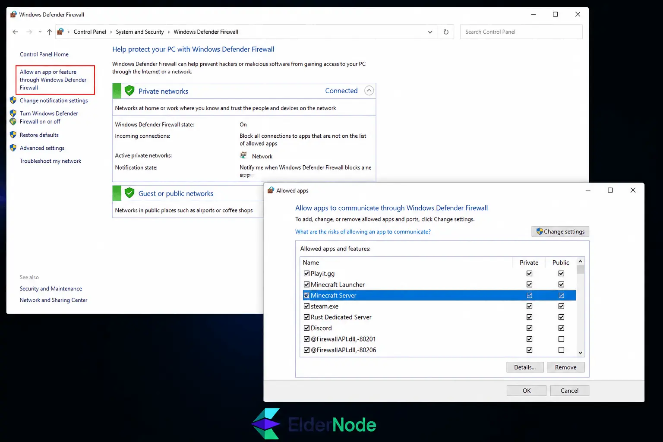The height and width of the screenshot is (442, 663).
Task: Click Allowed apps title bar icon
Action: (x=271, y=190)
